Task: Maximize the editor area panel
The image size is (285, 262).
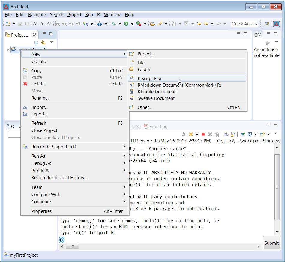Action: (x=246, y=34)
